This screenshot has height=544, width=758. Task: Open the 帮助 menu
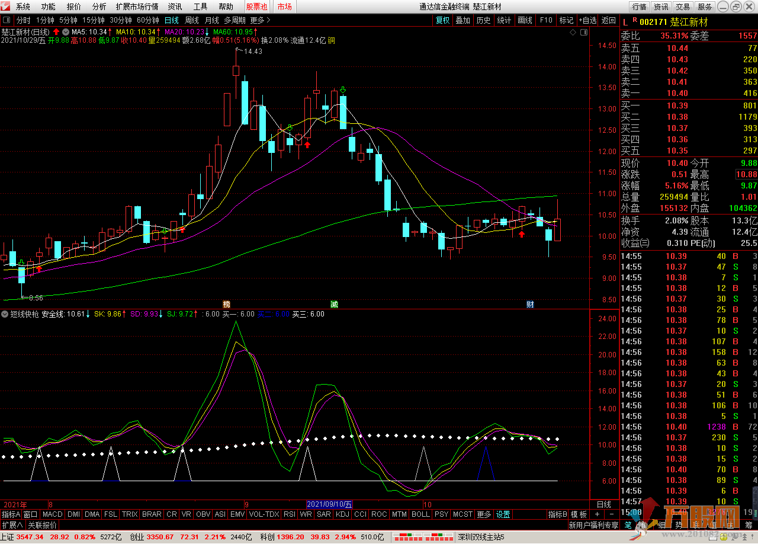point(226,7)
